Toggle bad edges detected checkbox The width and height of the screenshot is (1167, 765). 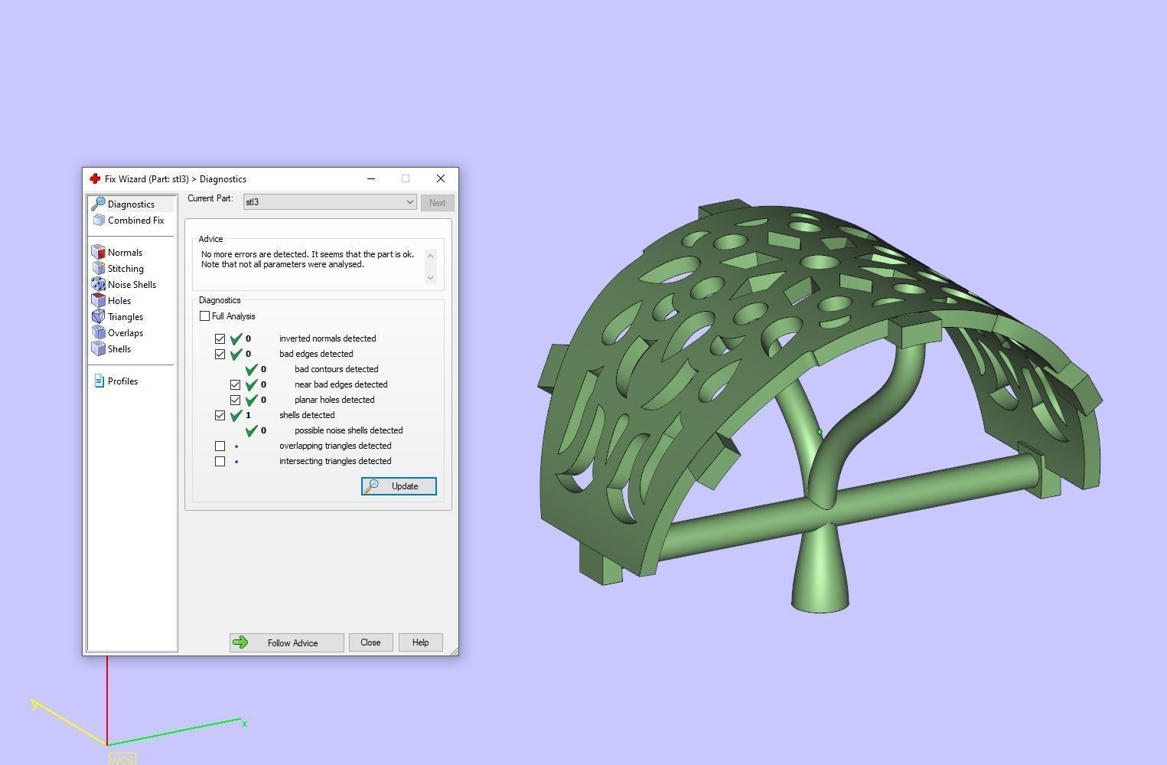(220, 354)
